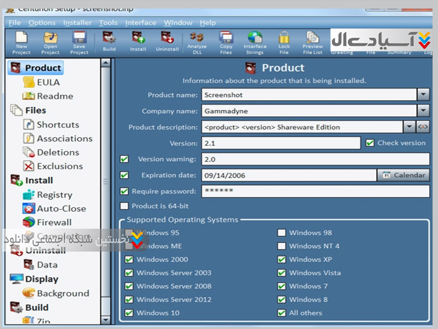Enable the Product is 64-bit checkbox
Screen dimensions: 438x329
pos(124,206)
